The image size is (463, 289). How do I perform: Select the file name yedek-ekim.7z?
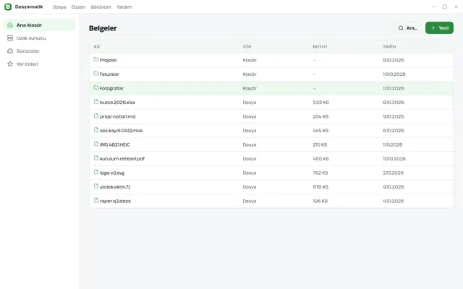point(115,187)
